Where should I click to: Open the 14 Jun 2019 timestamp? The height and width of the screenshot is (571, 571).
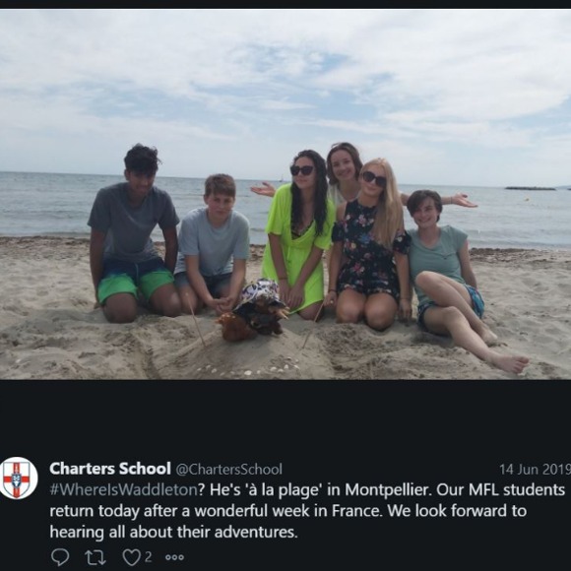(x=535, y=470)
